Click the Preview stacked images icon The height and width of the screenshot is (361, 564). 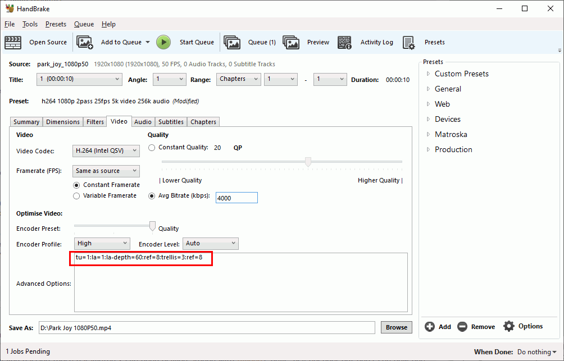coord(291,43)
